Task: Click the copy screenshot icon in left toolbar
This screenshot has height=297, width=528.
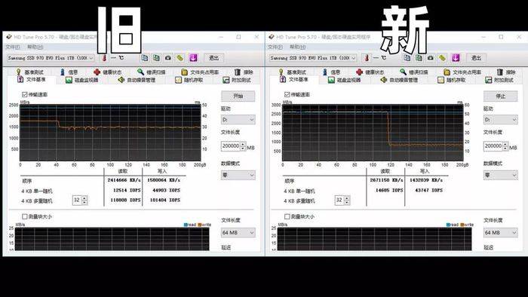Action: pyautogui.click(x=156, y=58)
